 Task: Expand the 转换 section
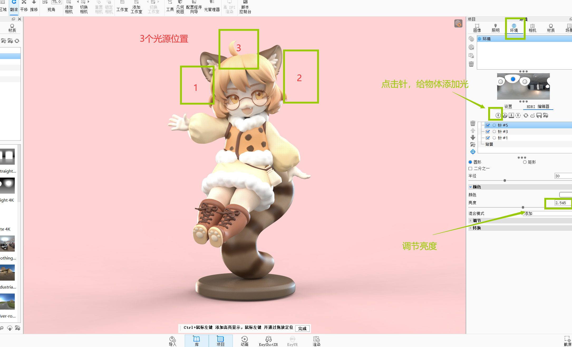(x=476, y=228)
